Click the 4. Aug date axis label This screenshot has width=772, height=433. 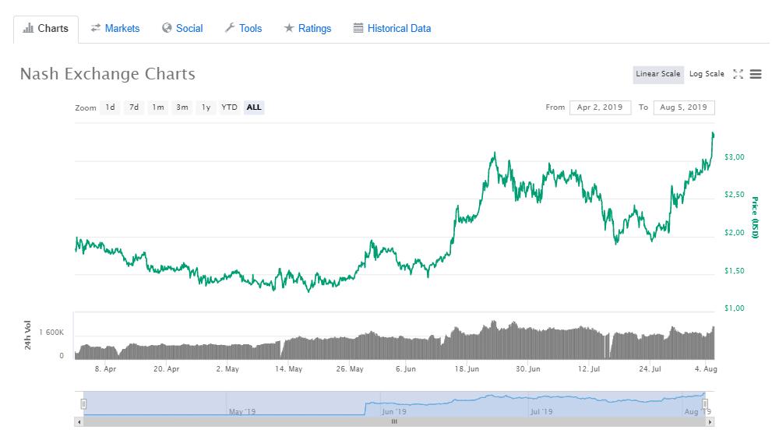tap(706, 369)
